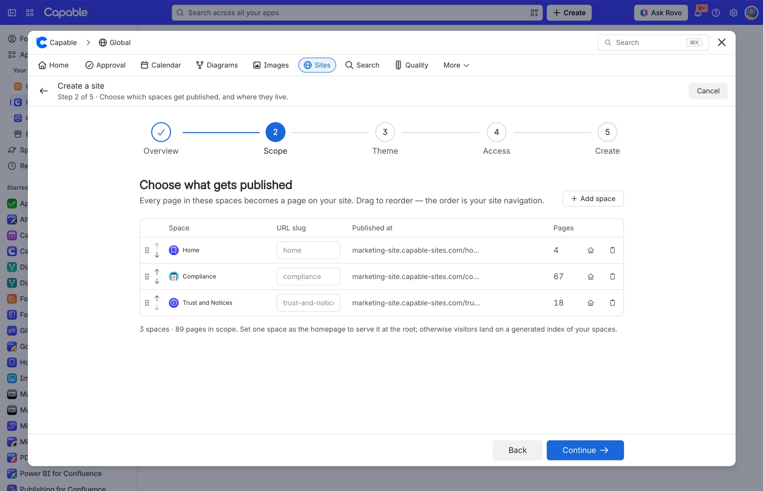The height and width of the screenshot is (491, 763).
Task: Click the Back button
Action: pyautogui.click(x=517, y=450)
